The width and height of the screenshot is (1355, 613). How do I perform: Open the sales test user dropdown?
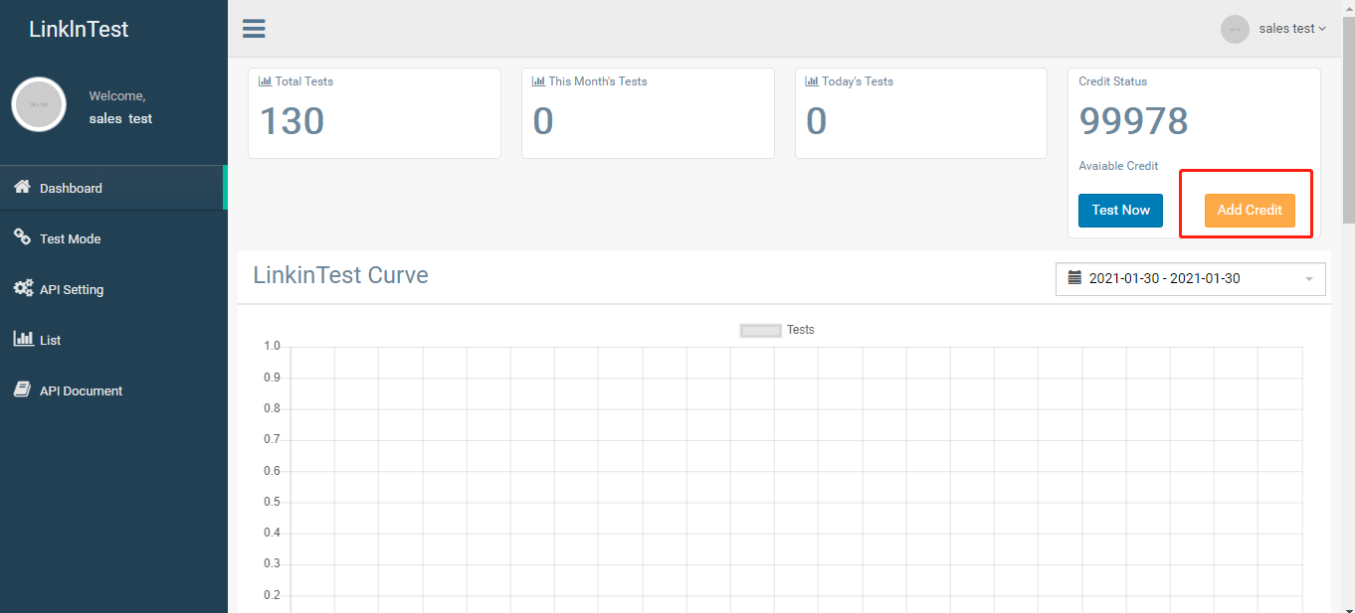click(1292, 29)
